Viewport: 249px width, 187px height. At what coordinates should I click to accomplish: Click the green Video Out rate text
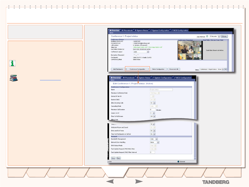click(147, 47)
